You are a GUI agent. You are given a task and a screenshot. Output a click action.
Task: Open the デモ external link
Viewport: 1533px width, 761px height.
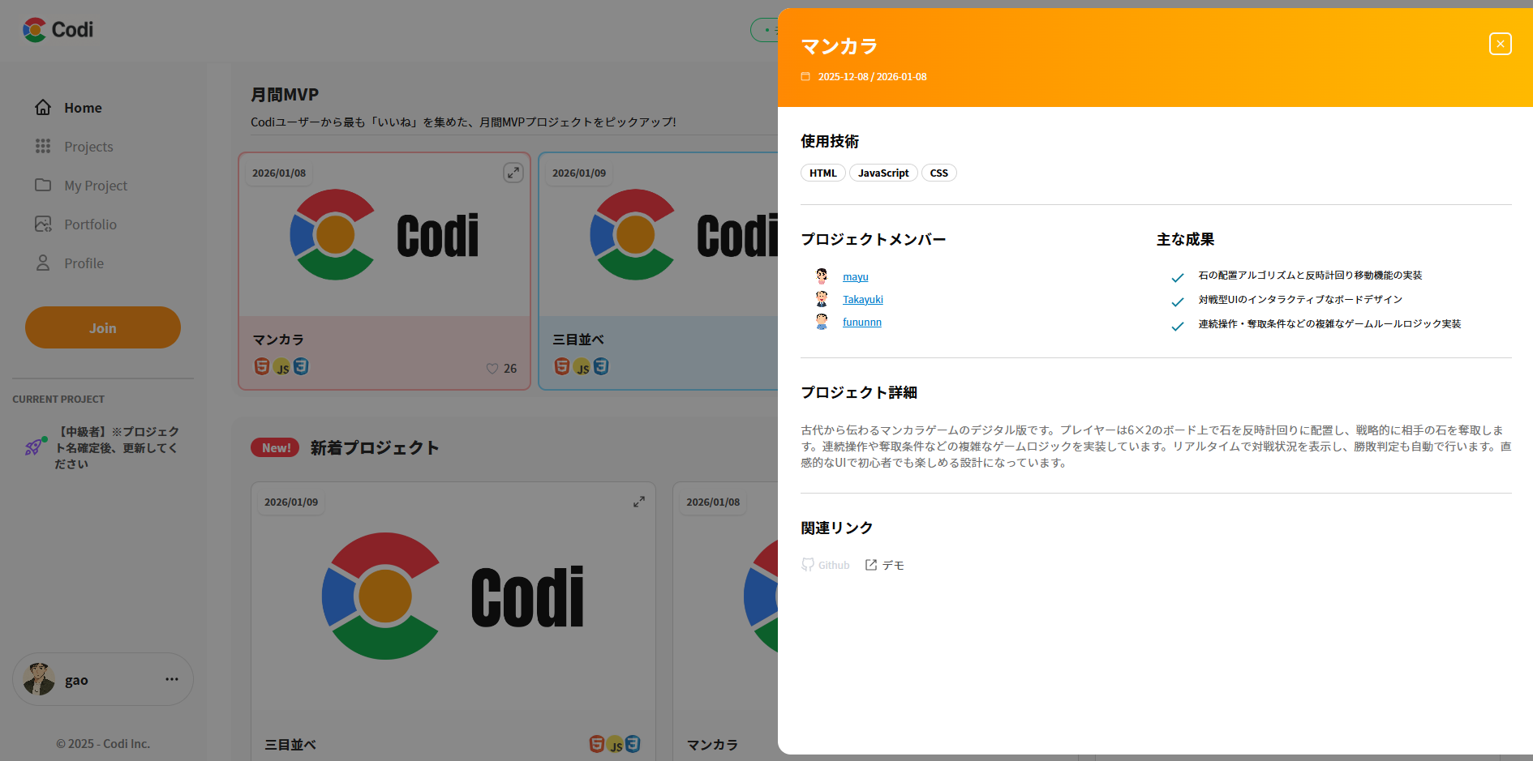pos(885,565)
